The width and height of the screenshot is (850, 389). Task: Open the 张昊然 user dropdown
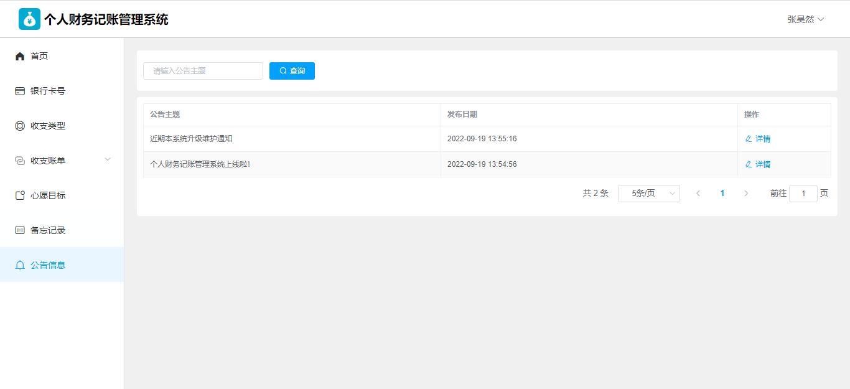pyautogui.click(x=806, y=19)
